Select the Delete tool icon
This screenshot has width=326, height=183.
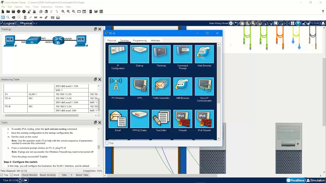[x=13, y=17]
